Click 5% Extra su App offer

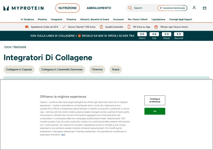coord(142,27)
